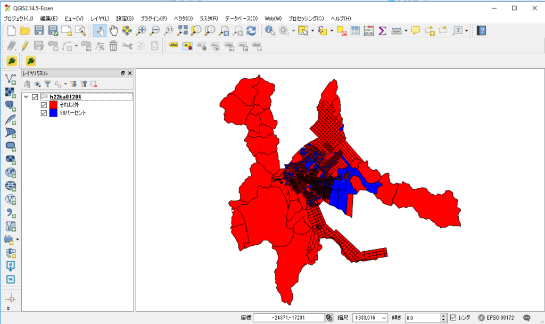
Task: Open the messages log speech icon
Action: 527,318
